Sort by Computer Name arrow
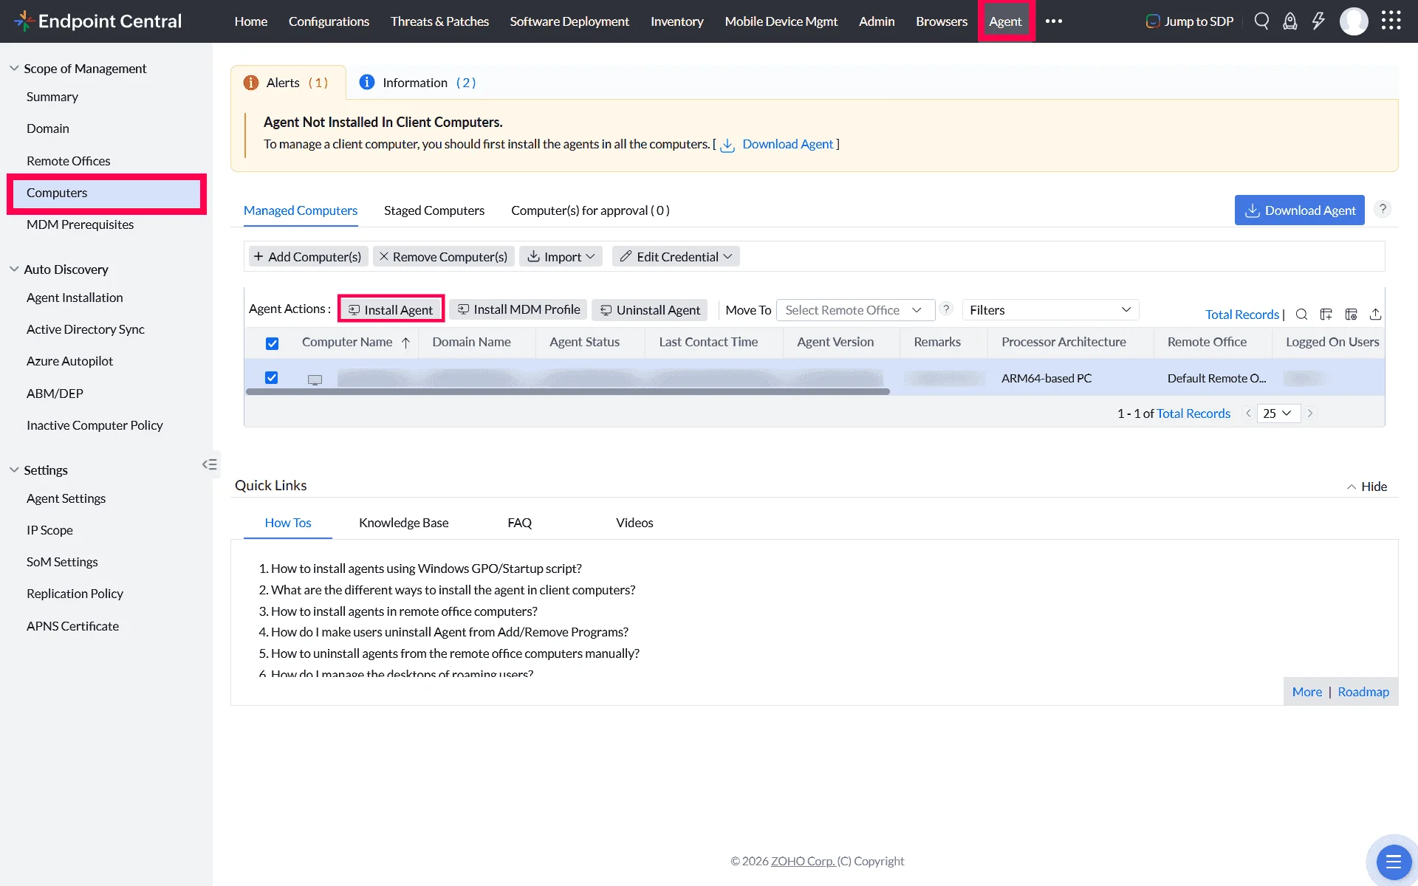 (405, 343)
